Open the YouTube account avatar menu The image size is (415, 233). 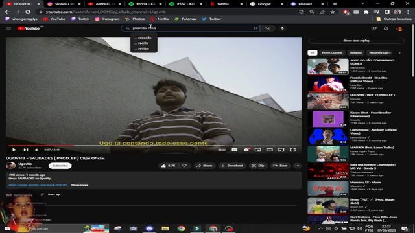click(x=399, y=28)
